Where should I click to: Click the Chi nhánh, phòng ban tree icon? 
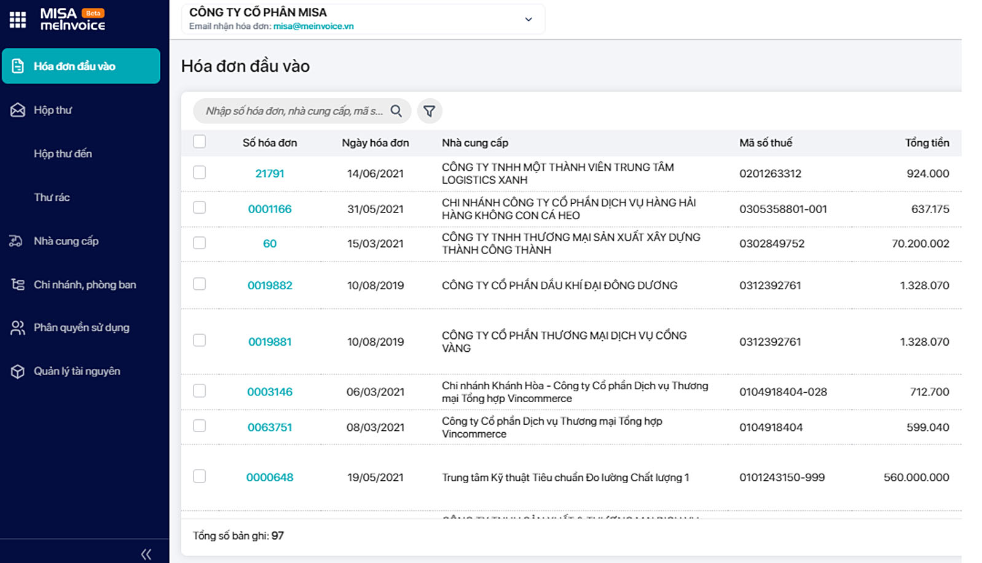point(18,284)
